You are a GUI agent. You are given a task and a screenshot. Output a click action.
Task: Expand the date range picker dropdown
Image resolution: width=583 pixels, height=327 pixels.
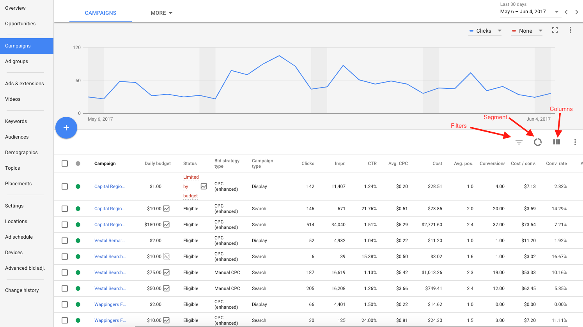(x=556, y=12)
